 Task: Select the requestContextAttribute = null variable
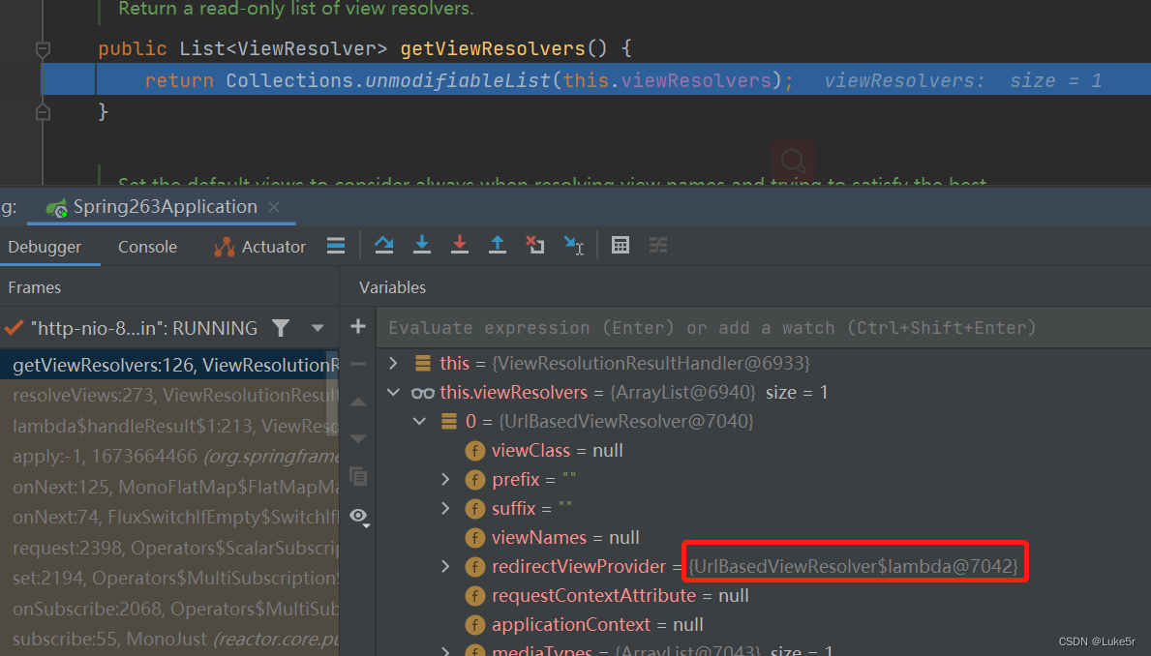621,595
